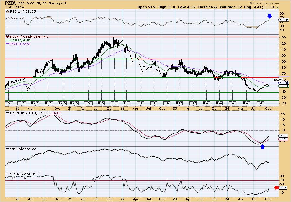Click the green up-triangle after the Chg value
Screen dimensions: 291x202
pos(278,7)
